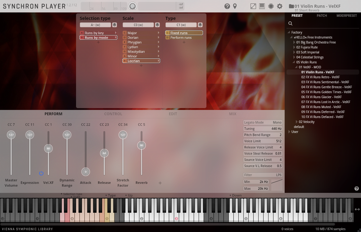361x232 pixels.
Task: Open the PATCH tab
Action: point(322,16)
